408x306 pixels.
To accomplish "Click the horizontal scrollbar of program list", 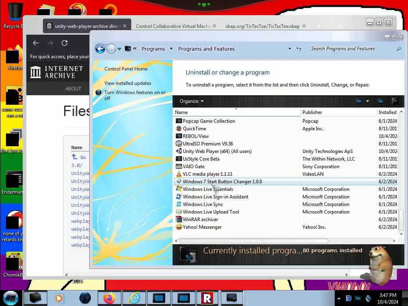I will click(x=254, y=241).
